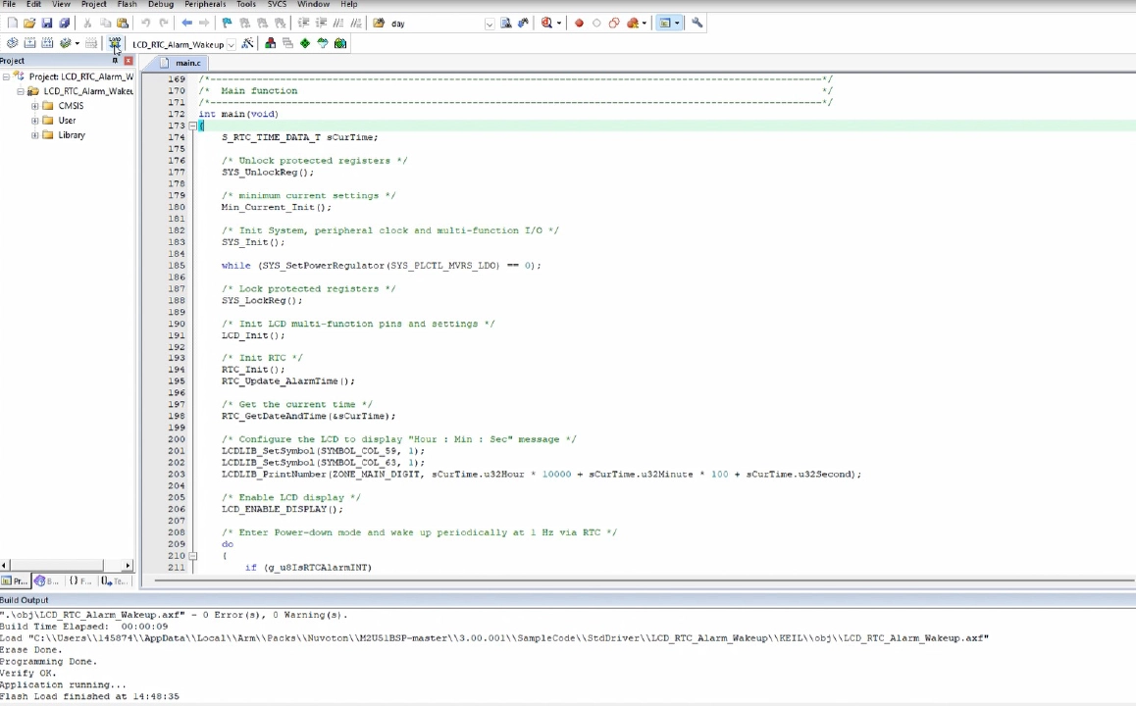Toggle a bookmark with the blue flag icon
1136x706 pixels.
coord(227,24)
